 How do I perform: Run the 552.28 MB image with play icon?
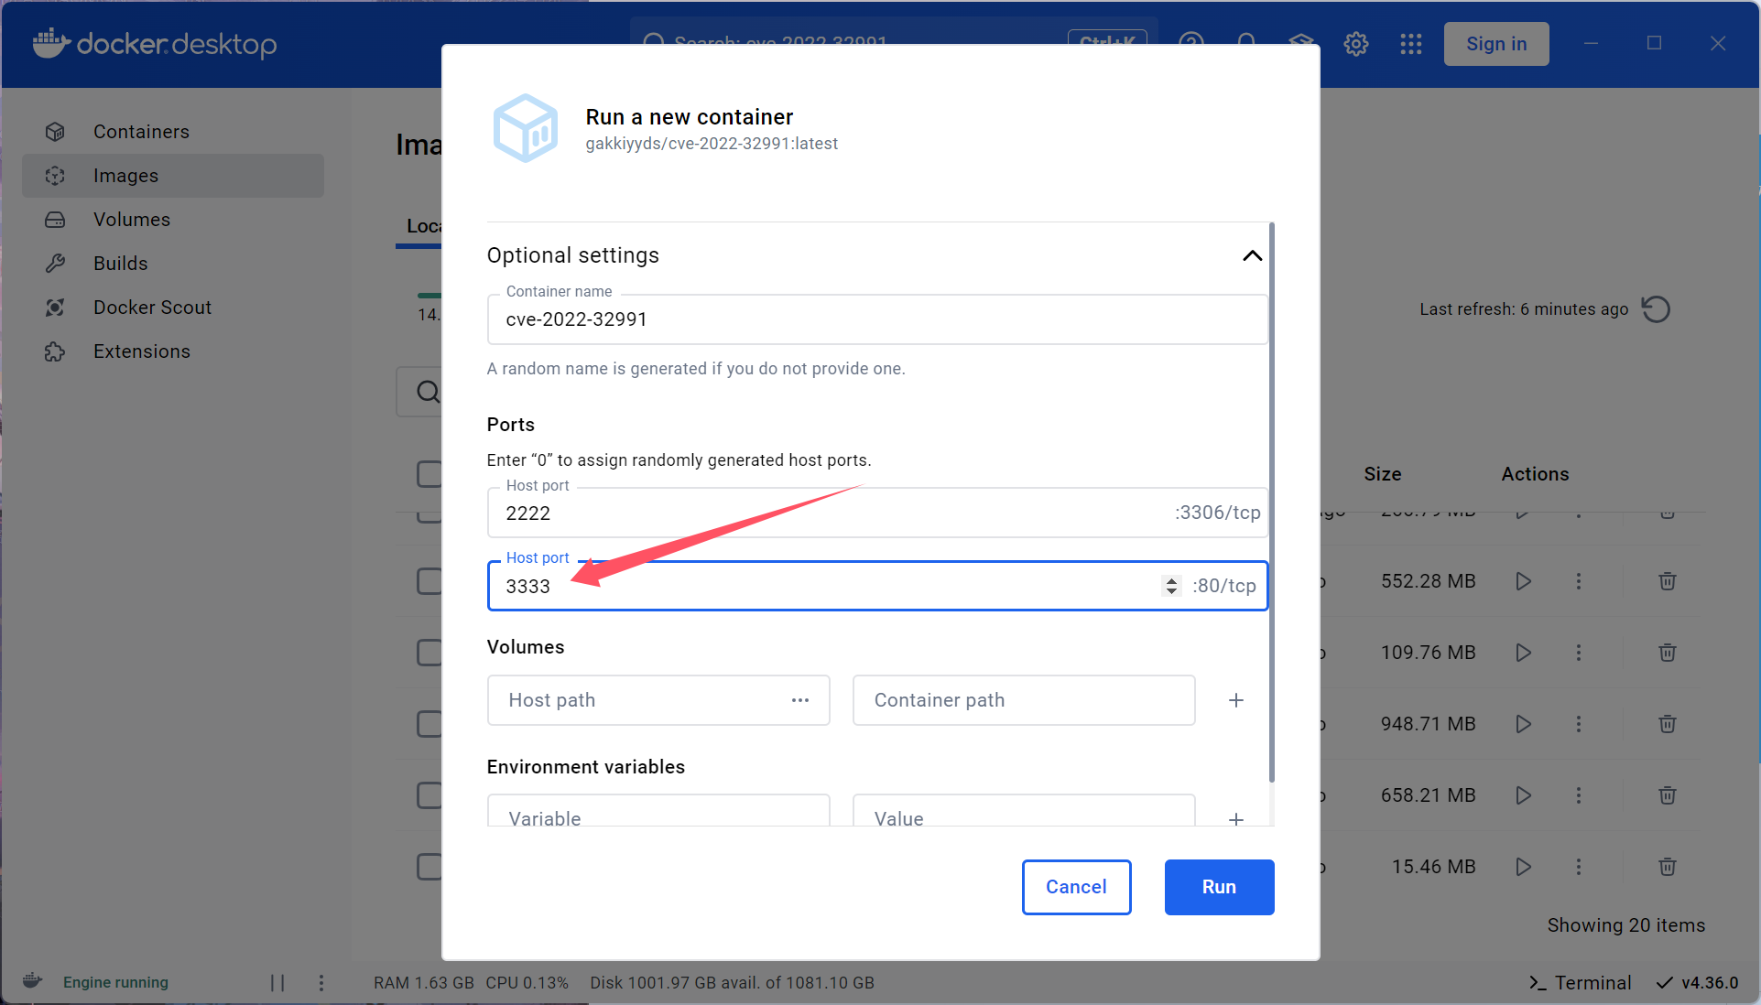[x=1523, y=581]
